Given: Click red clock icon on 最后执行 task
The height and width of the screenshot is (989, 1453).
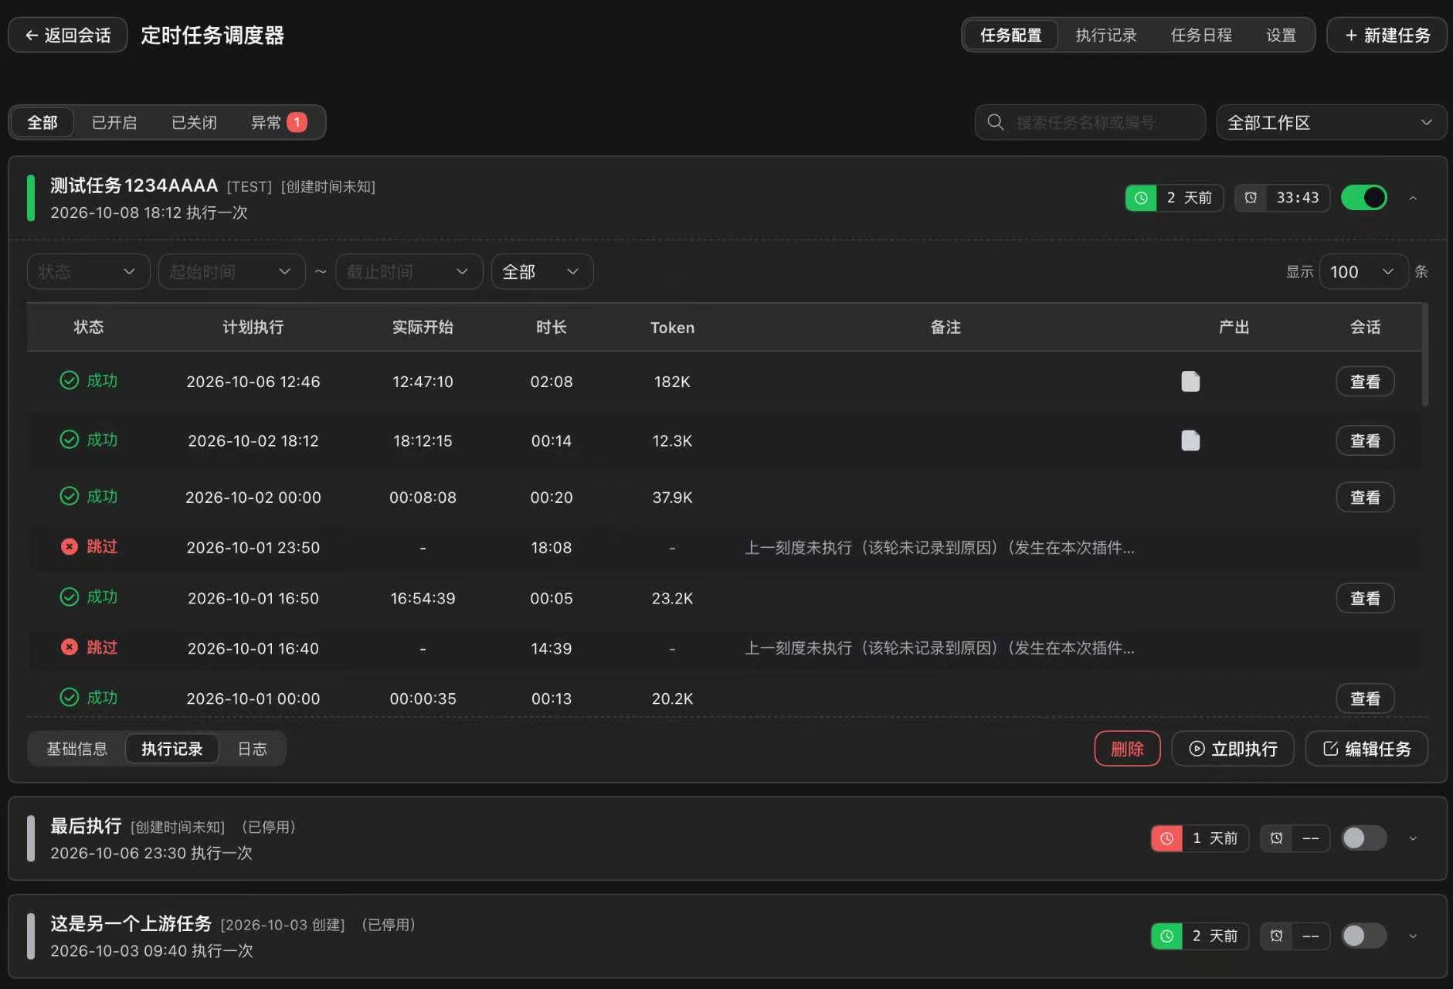Looking at the screenshot, I should (x=1166, y=838).
